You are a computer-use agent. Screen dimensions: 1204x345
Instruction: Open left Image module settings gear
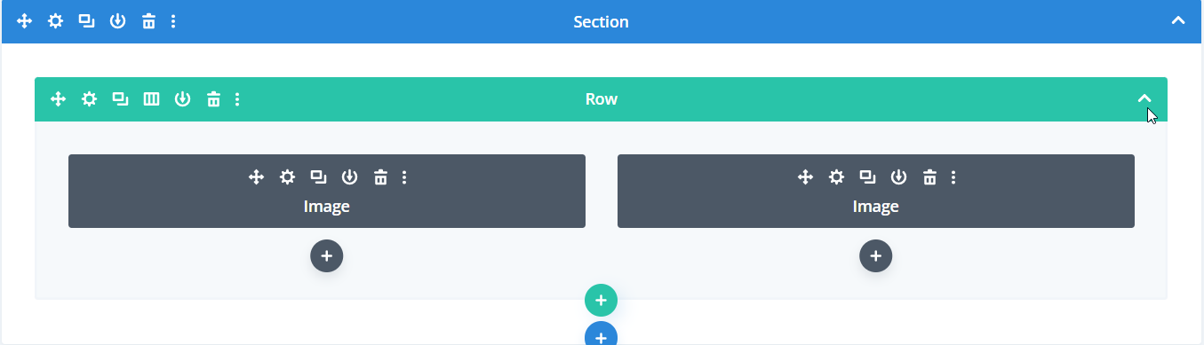[287, 177]
